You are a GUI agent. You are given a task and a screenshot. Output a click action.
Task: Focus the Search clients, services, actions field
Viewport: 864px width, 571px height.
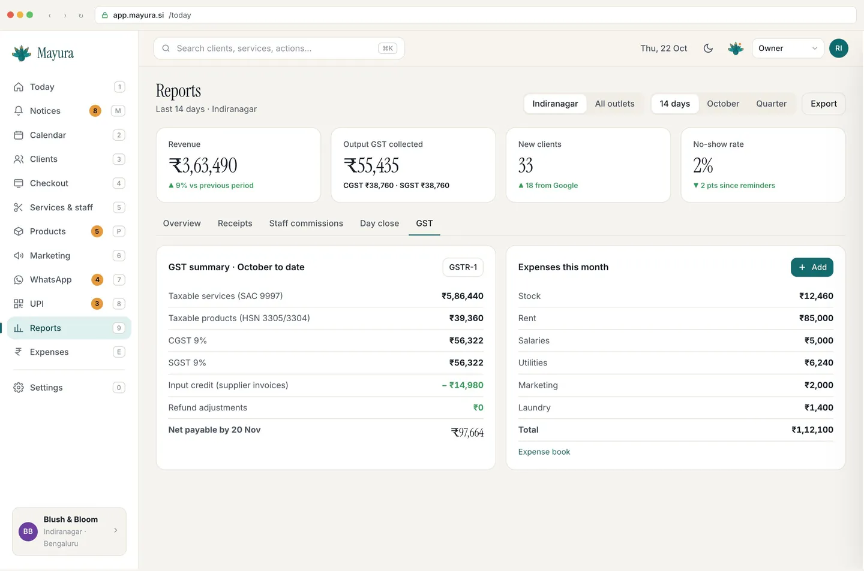click(x=279, y=49)
